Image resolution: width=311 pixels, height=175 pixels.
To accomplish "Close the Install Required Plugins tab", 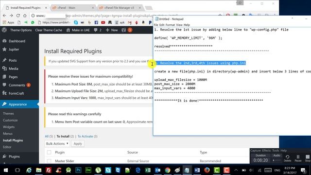I will pyautogui.click(x=46, y=8).
